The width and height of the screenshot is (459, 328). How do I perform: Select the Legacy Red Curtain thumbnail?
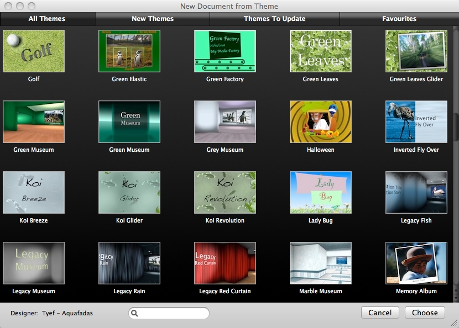click(225, 263)
